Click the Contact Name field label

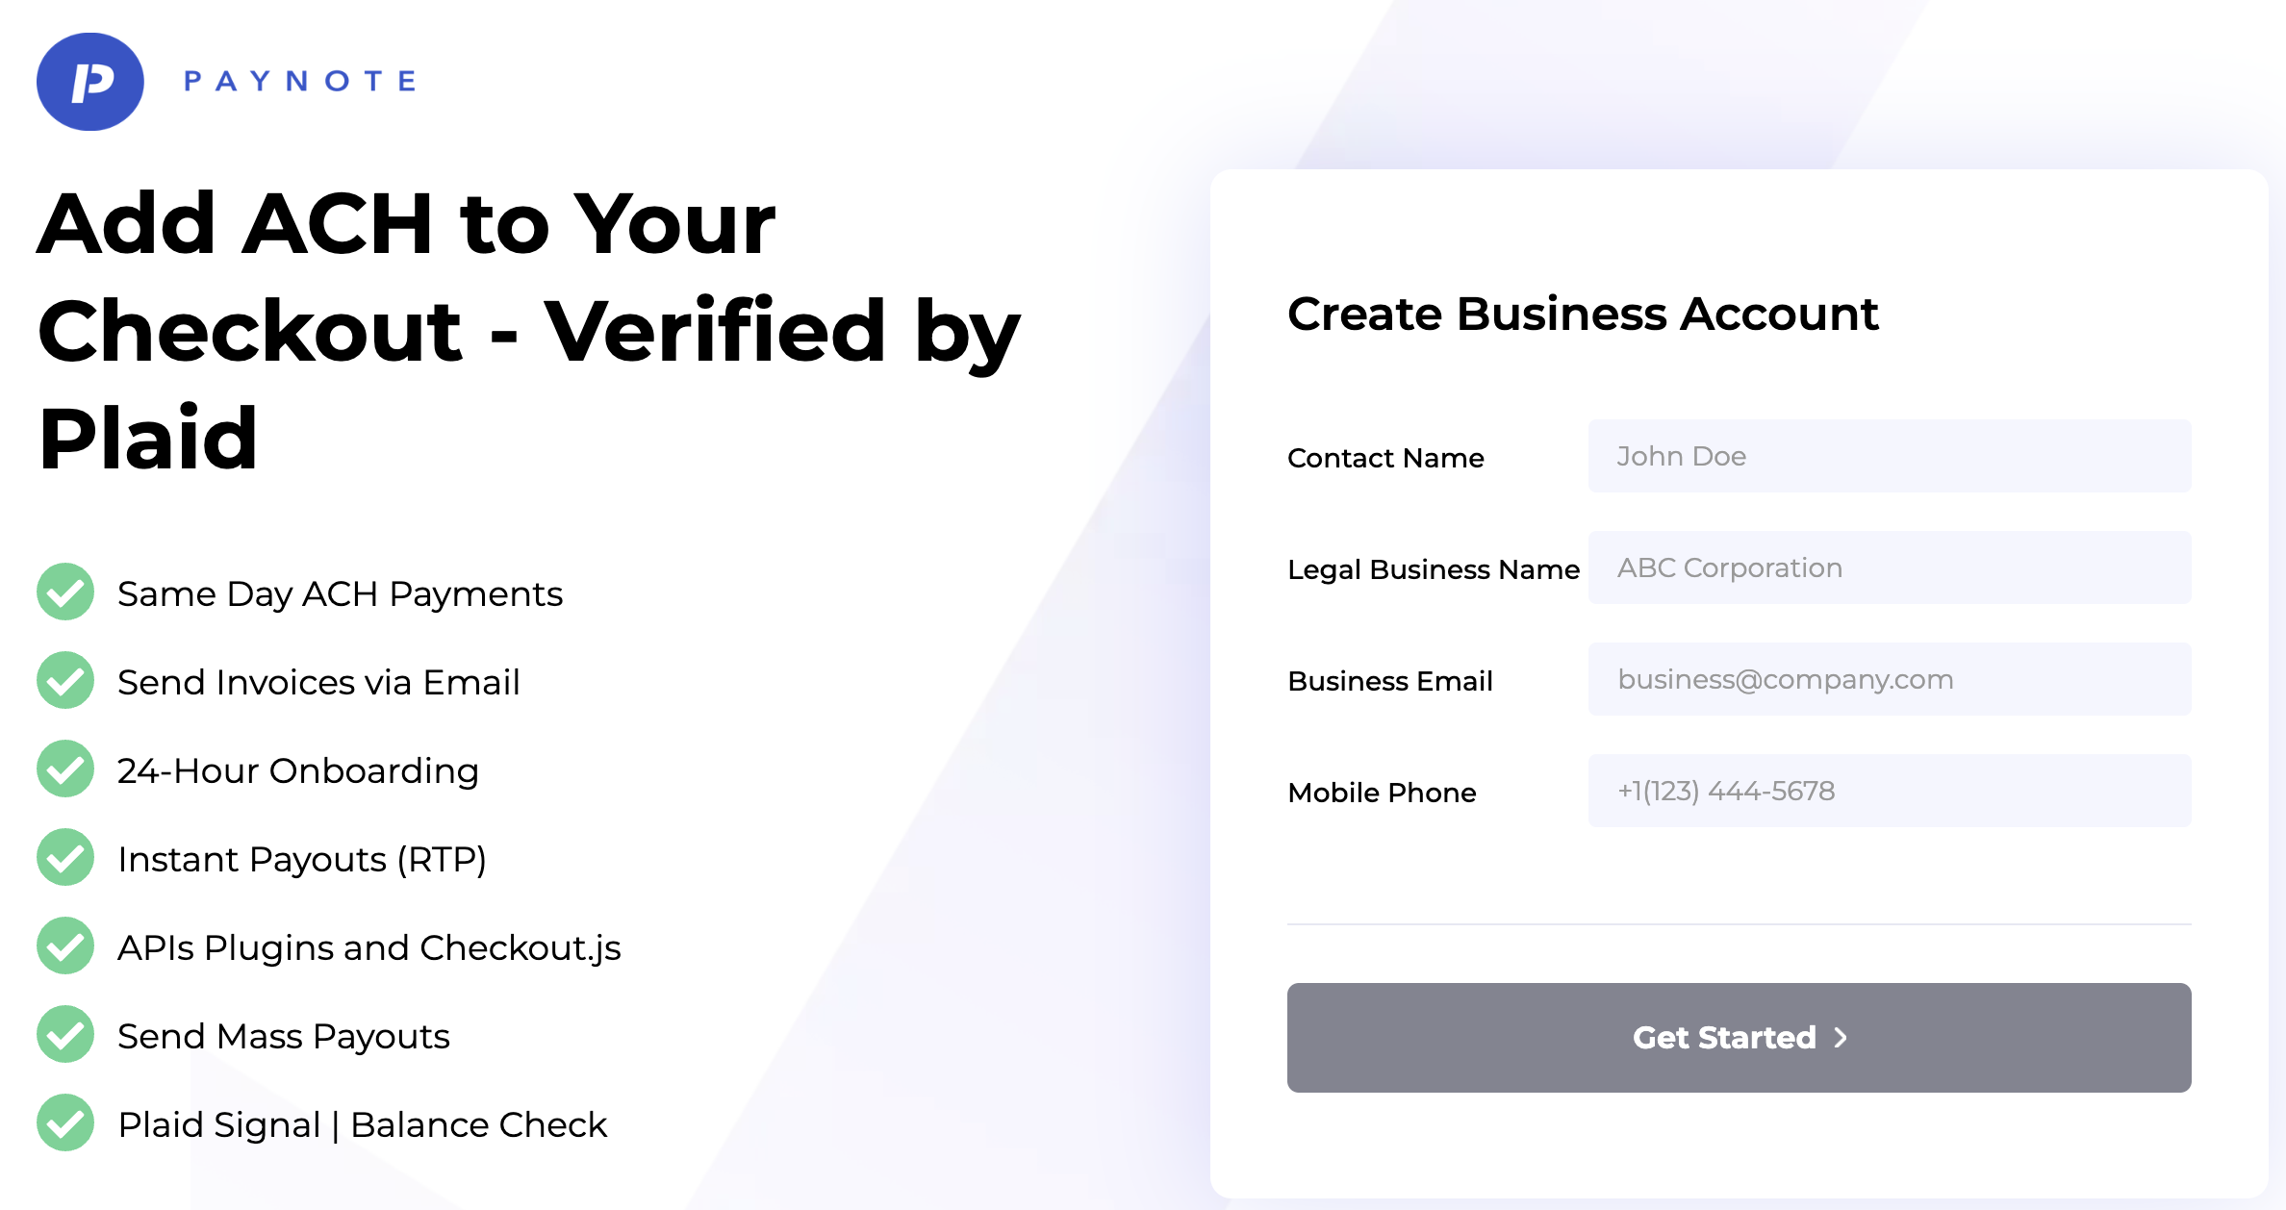coord(1385,458)
